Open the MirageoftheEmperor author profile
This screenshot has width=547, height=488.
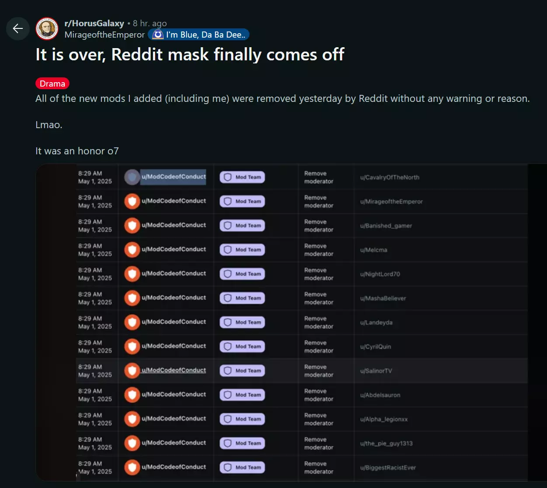(104, 35)
